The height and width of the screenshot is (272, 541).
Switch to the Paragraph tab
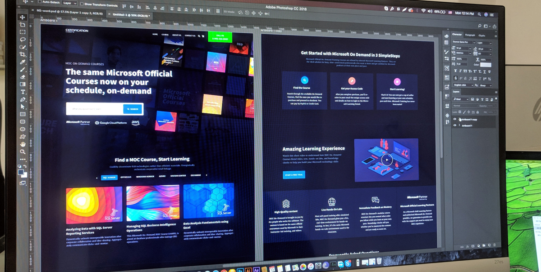(470, 35)
